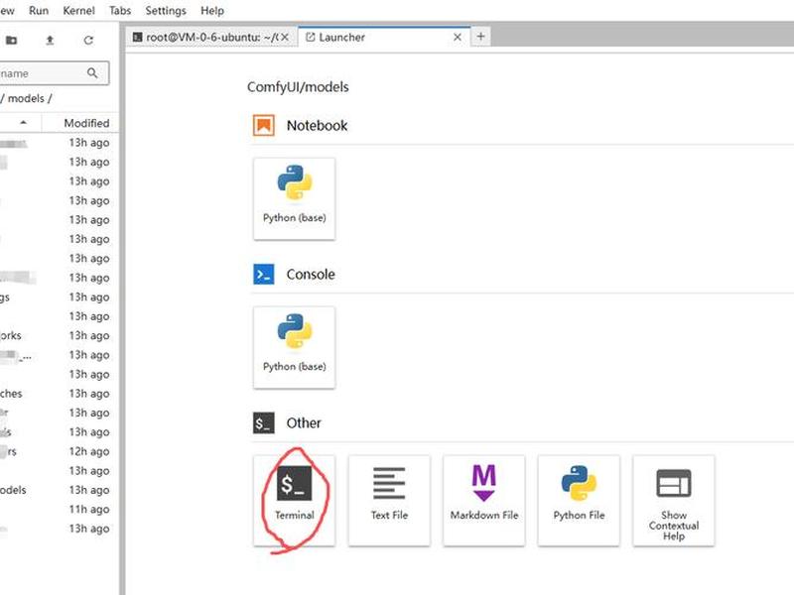
Task: Click the new folder icon
Action: point(11,40)
